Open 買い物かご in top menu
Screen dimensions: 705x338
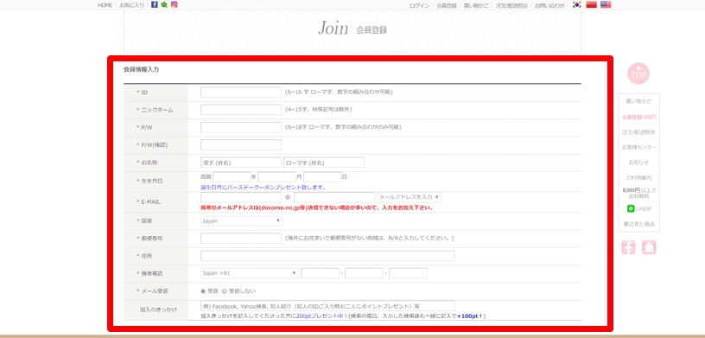click(476, 5)
